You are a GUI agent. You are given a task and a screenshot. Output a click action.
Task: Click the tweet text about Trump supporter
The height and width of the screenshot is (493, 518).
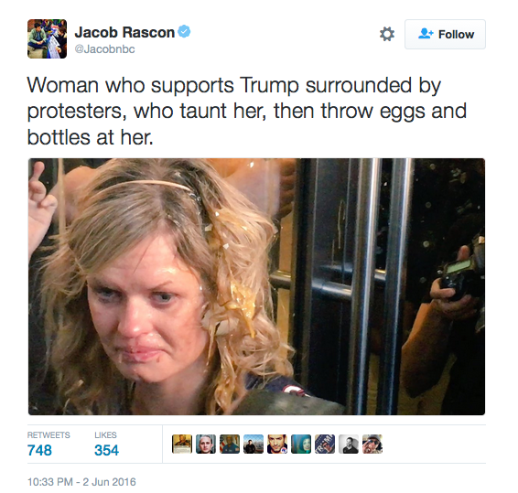click(247, 112)
